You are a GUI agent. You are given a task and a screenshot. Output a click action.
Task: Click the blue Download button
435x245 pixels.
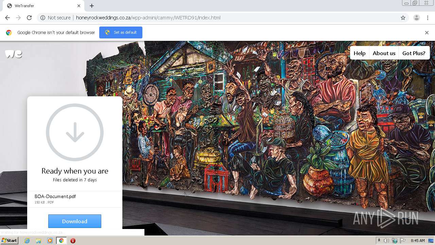coord(75,221)
